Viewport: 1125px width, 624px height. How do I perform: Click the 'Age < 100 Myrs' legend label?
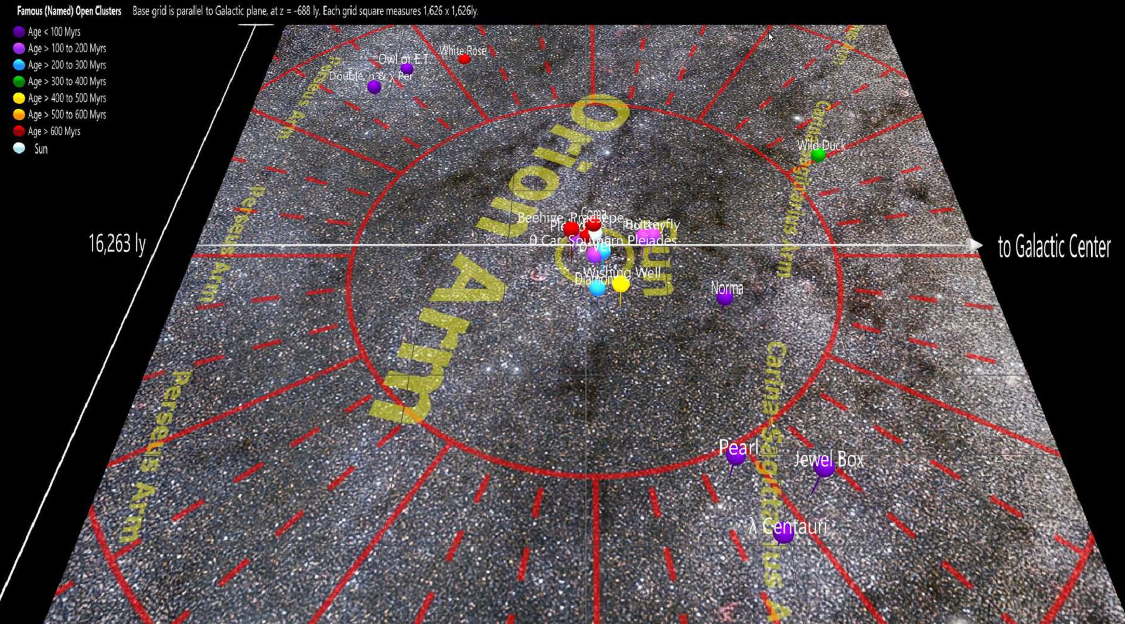[54, 32]
